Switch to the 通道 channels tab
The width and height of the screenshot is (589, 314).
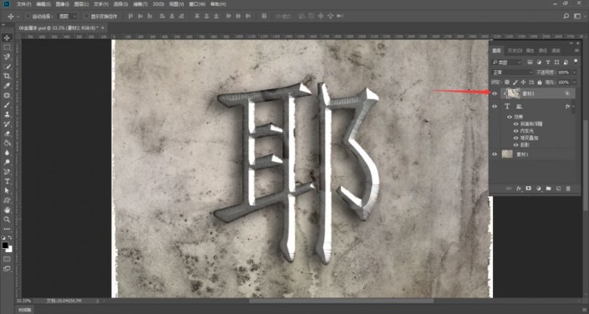tap(556, 50)
